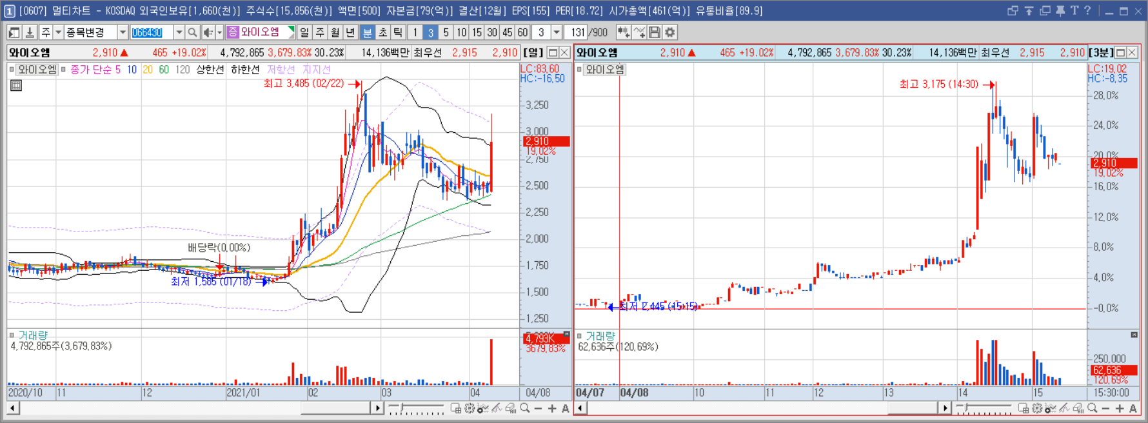Select the 초 (second) period button
Screen dimensions: 1148x423
coord(382,32)
